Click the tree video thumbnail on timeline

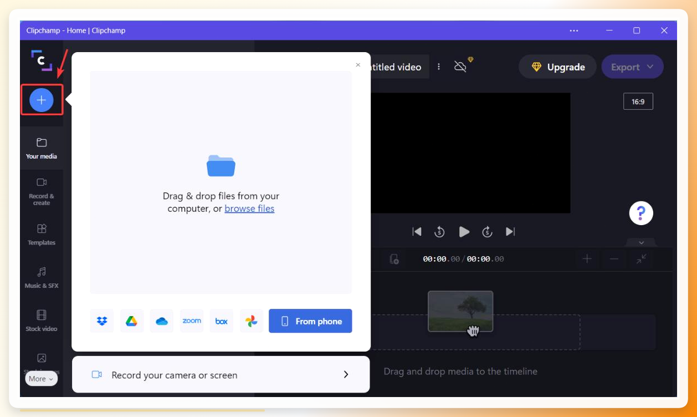460,312
